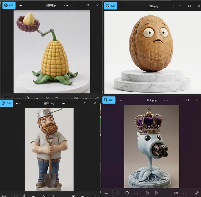Click the bracketed dot icon in 女王.png toolbar
Screen dimensions: 201x197
coord(147,193)
